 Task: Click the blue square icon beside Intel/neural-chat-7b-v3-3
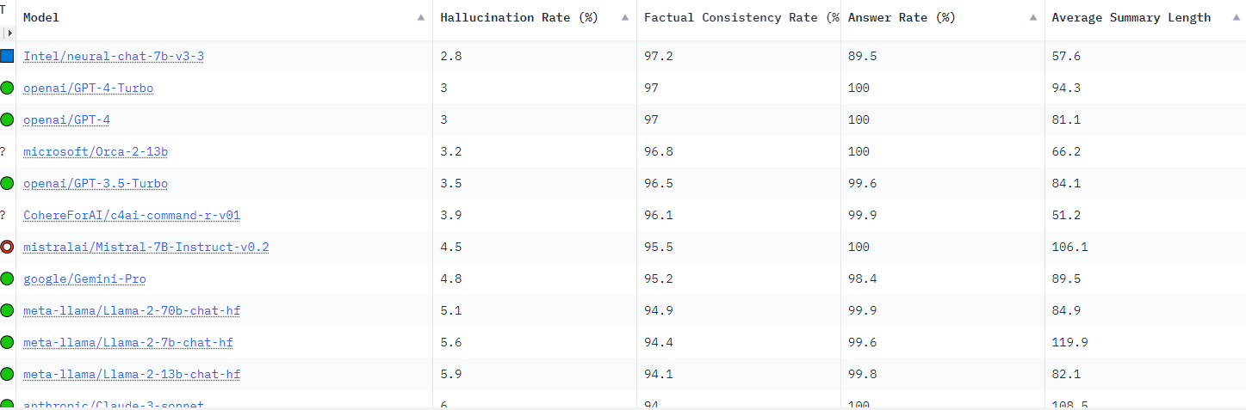[x=7, y=56]
